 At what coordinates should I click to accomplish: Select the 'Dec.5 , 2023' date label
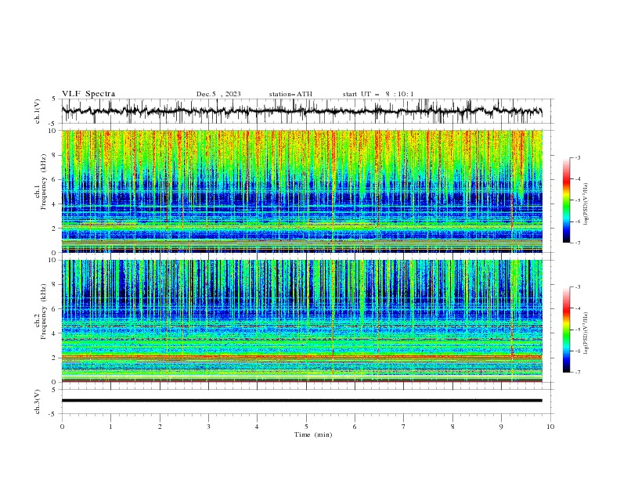pos(218,94)
